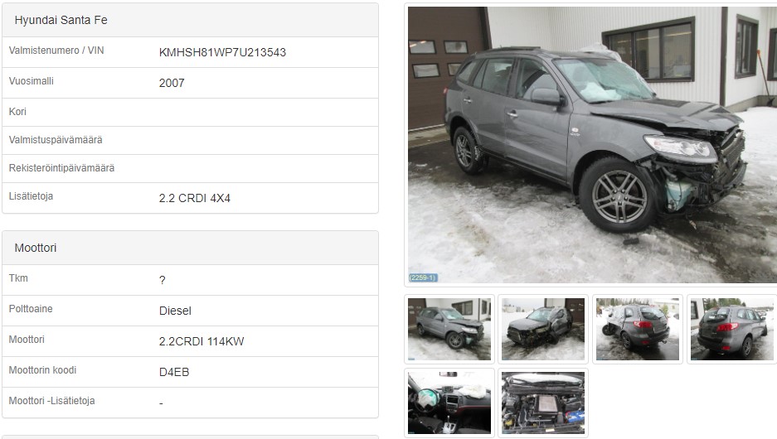Click the Rekisteröintipäivämäärä row label
The height and width of the screenshot is (439, 777).
point(61,168)
